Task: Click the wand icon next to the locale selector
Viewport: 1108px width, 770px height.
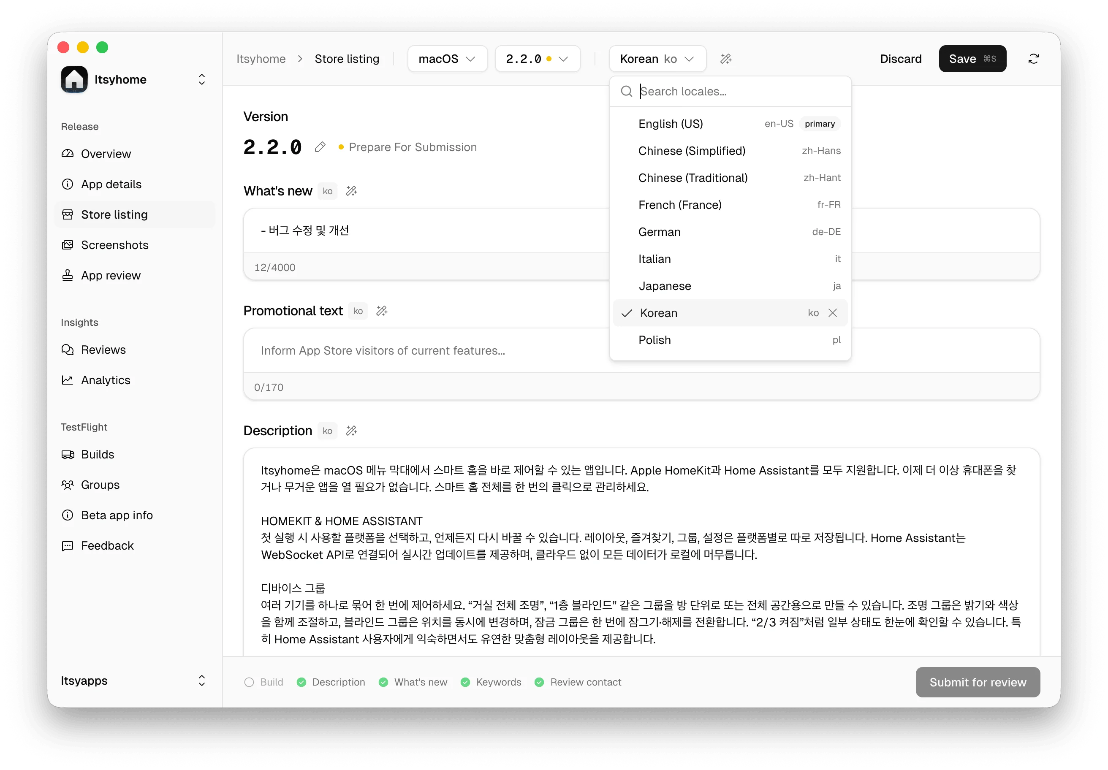Action: tap(726, 58)
